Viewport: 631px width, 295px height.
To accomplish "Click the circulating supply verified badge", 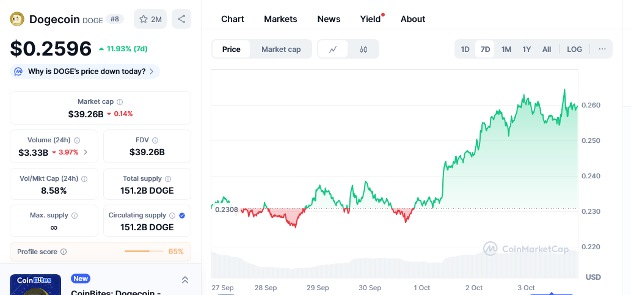I will pos(182,216).
